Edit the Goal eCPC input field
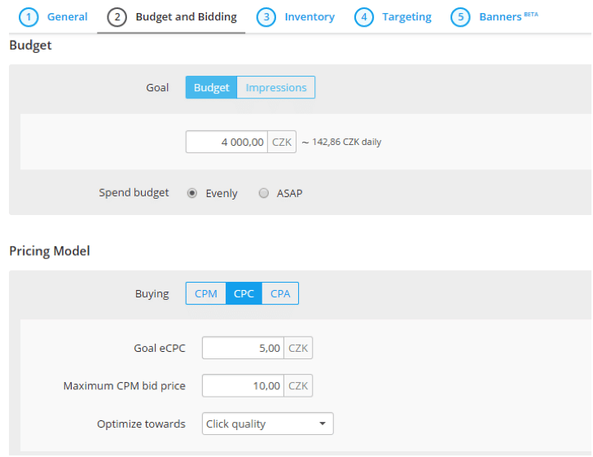593x457 pixels. pyautogui.click(x=243, y=349)
